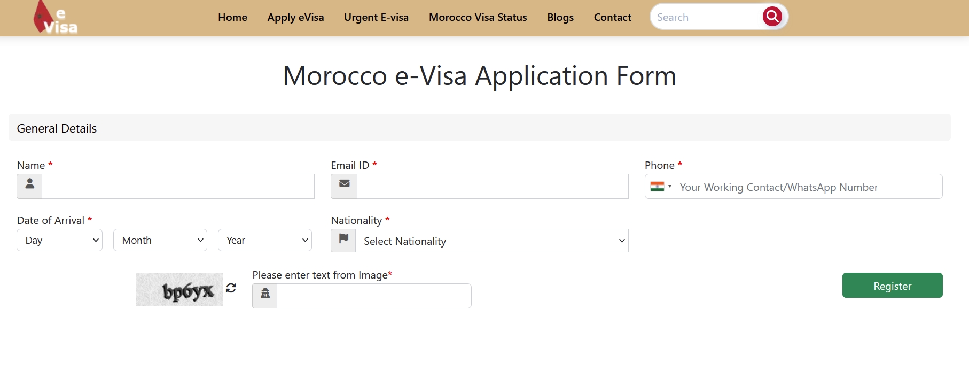The image size is (969, 378).
Task: Open the Year dropdown
Action: point(264,240)
